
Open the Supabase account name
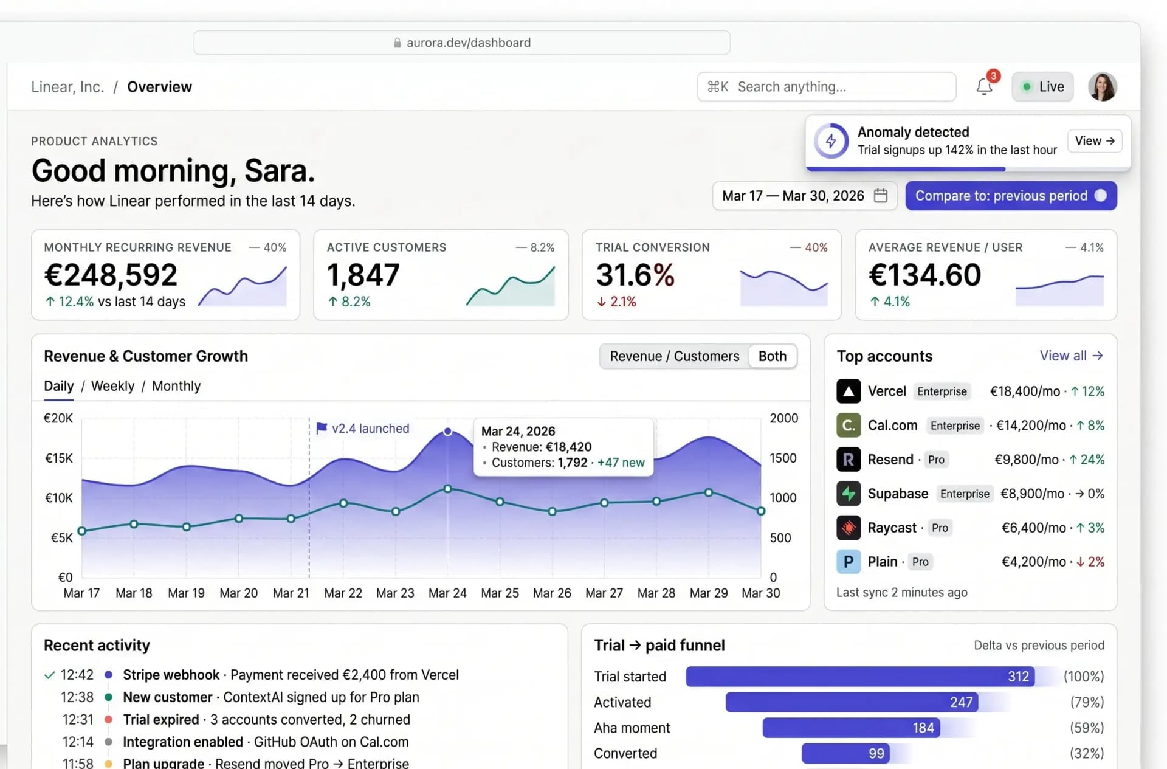[898, 494]
